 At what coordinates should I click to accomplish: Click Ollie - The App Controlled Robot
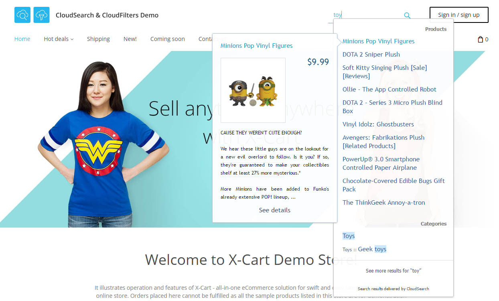point(389,89)
